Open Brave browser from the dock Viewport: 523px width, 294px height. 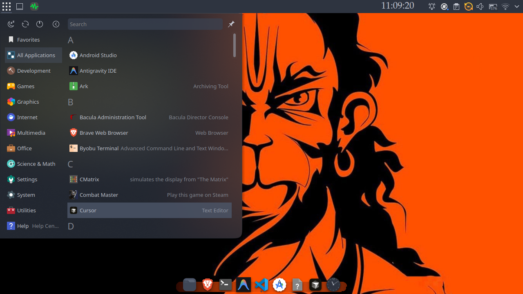pos(208,285)
